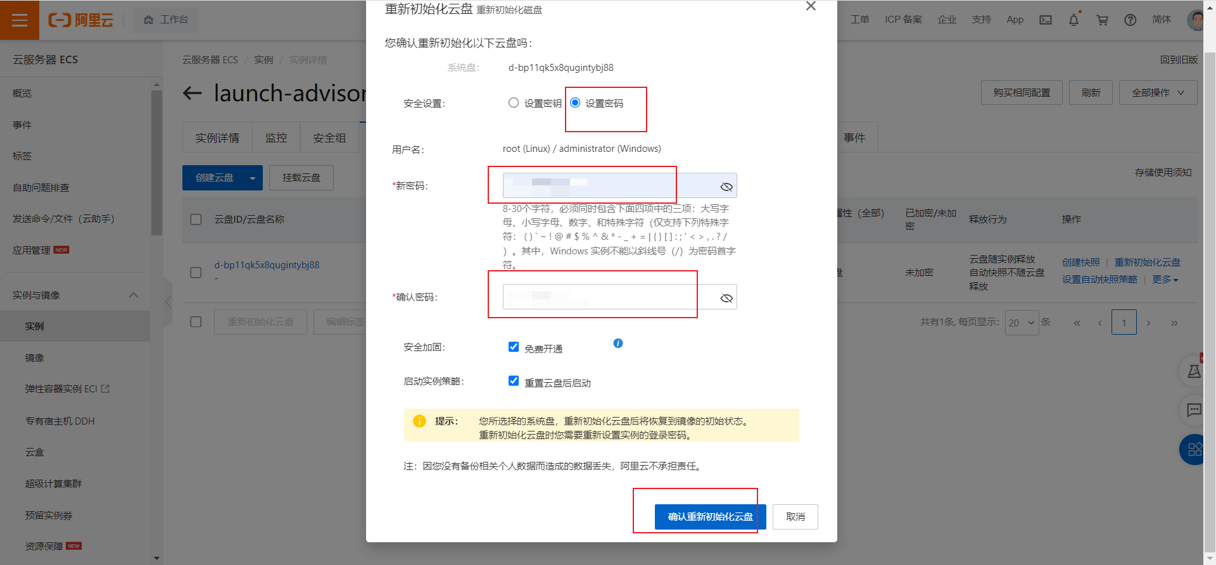Image resolution: width=1216 pixels, height=565 pixels.
Task: Close the reinitialize disk dialog
Action: 811,6
